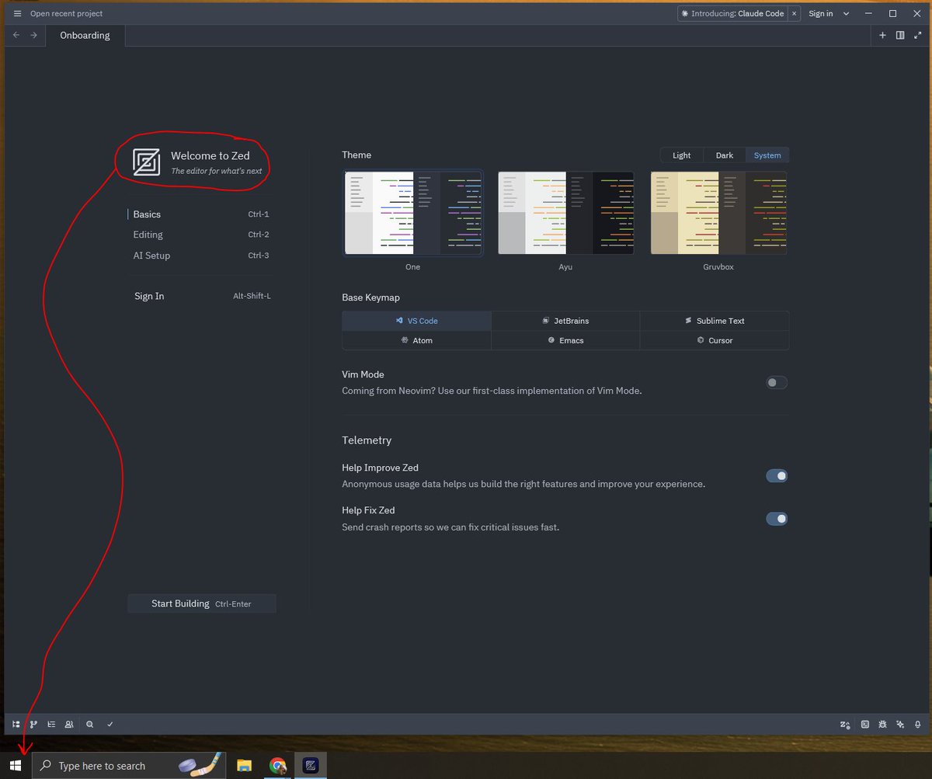The image size is (932, 779).
Task: Choose Atom base keymap
Action: [417, 340]
